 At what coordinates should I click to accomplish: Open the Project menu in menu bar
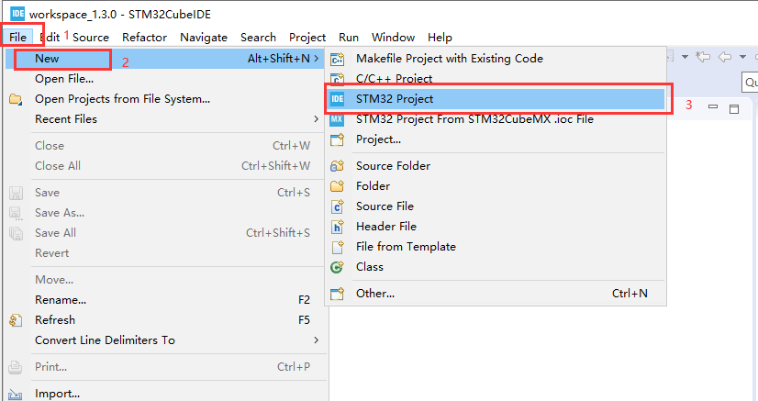(307, 38)
